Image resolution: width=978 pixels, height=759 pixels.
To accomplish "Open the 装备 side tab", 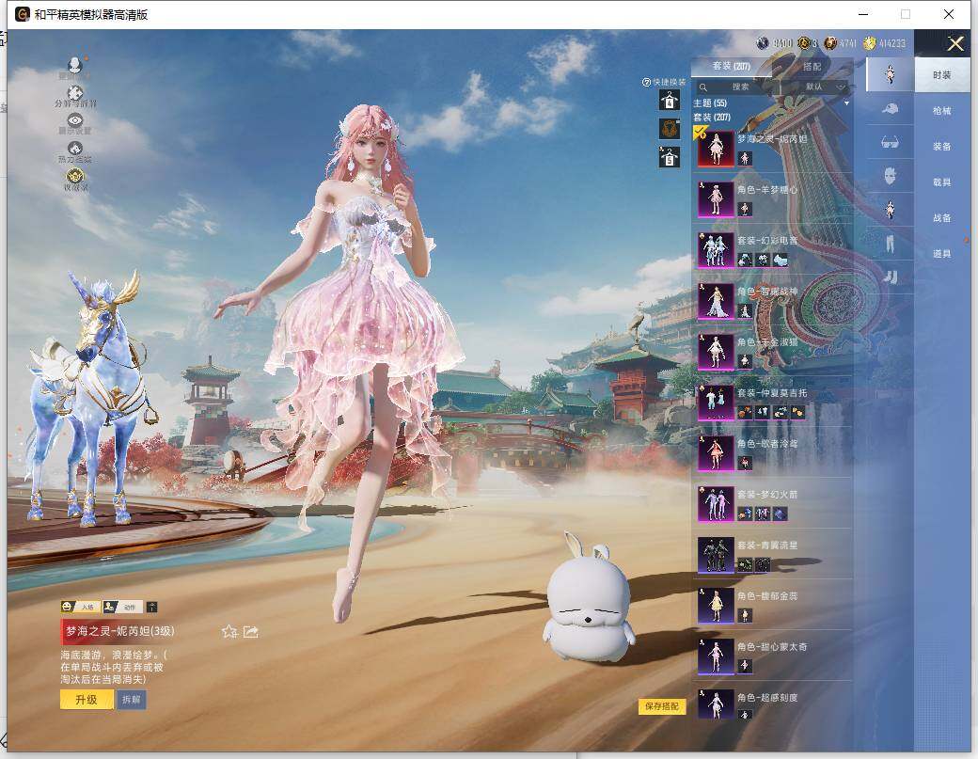I will point(942,146).
